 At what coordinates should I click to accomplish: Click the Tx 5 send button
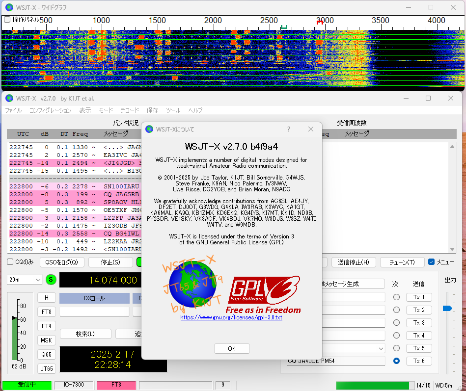(419, 348)
